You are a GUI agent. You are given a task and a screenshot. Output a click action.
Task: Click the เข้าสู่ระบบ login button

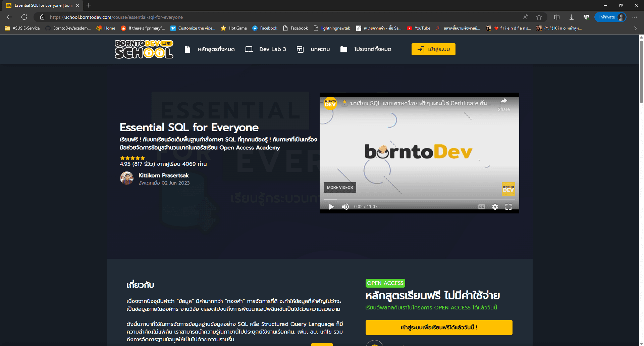point(433,49)
